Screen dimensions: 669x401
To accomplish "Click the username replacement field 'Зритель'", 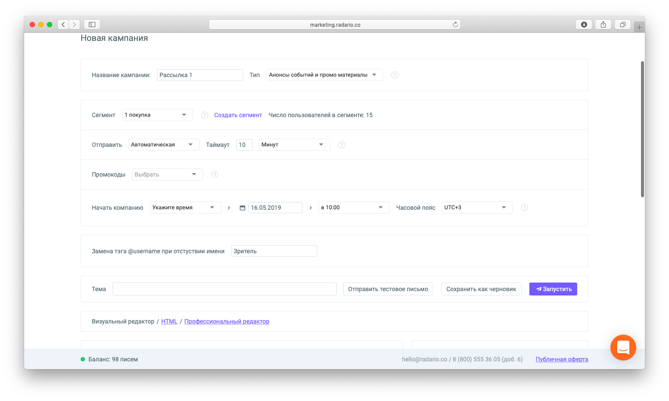I will tap(274, 251).
